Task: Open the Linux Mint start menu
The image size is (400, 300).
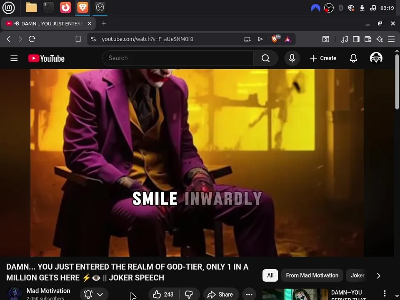Action: [8, 7]
